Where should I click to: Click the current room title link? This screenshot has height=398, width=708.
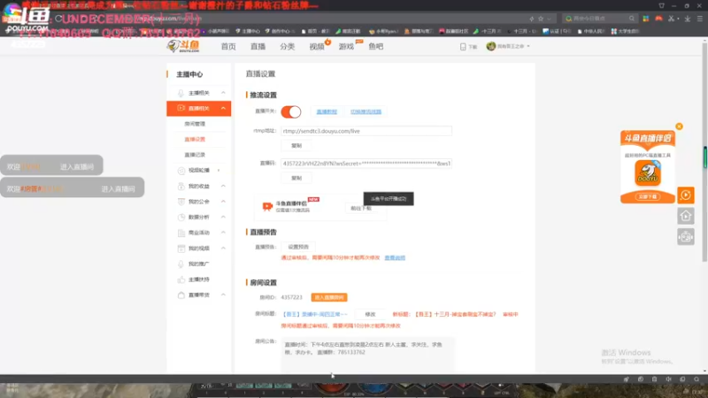click(315, 314)
